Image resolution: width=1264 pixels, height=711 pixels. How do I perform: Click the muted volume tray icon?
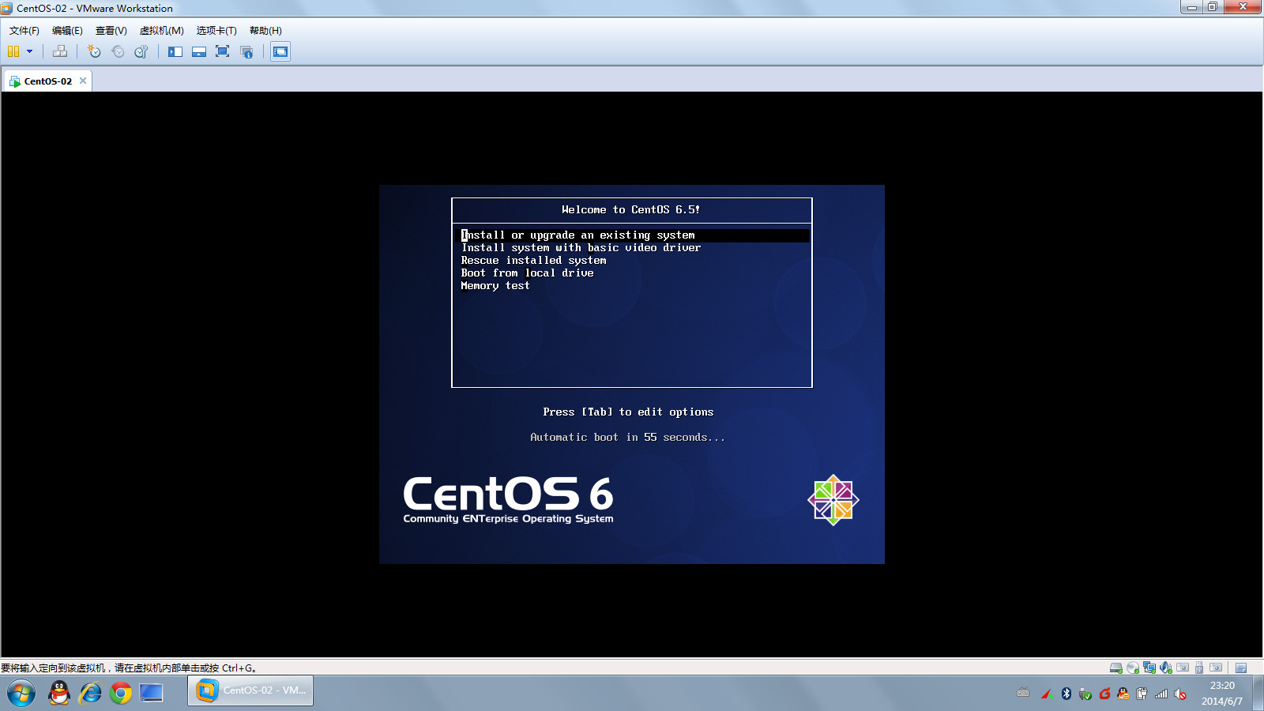click(1180, 694)
